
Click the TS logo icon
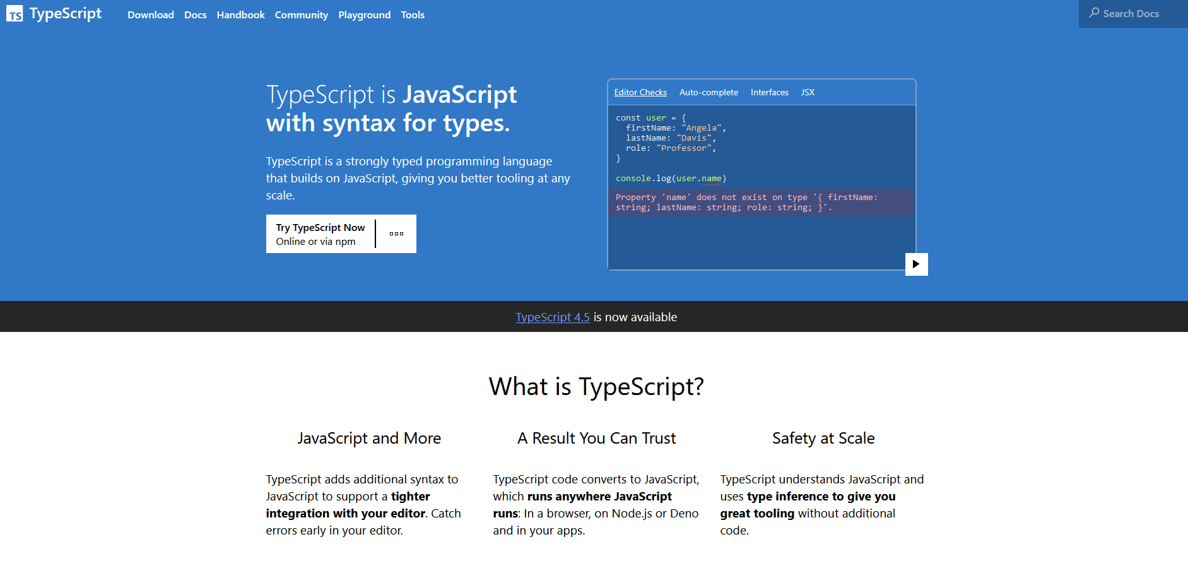[15, 14]
